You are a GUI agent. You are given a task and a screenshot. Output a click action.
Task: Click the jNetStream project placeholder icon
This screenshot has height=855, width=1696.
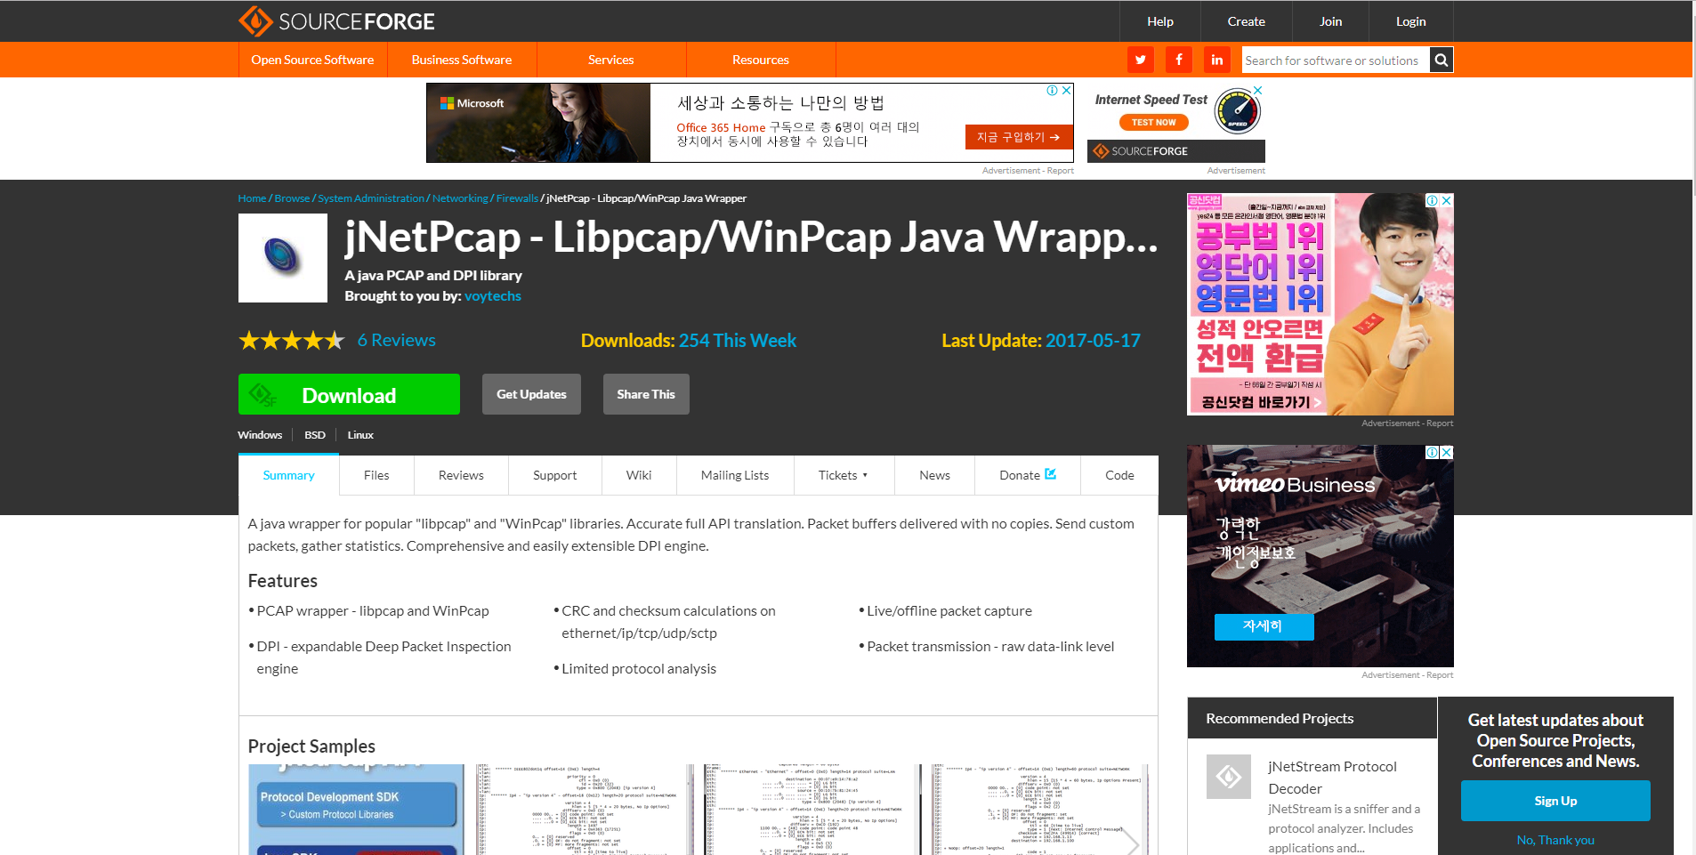click(1229, 777)
